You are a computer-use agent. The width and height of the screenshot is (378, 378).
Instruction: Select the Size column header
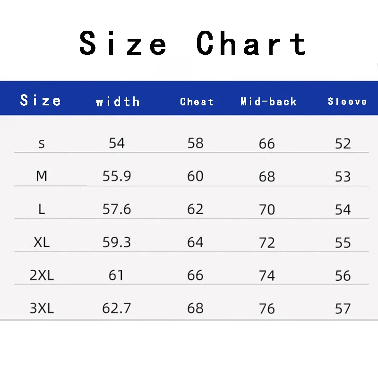pyautogui.click(x=40, y=100)
